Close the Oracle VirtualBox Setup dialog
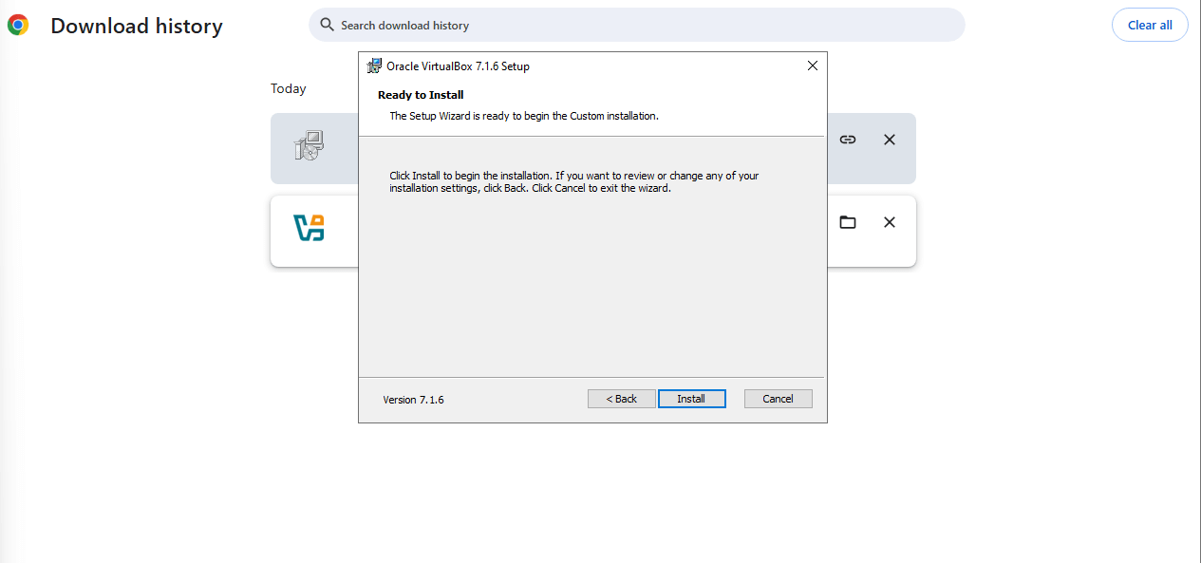Screen dimensions: 1201x563 (812, 66)
